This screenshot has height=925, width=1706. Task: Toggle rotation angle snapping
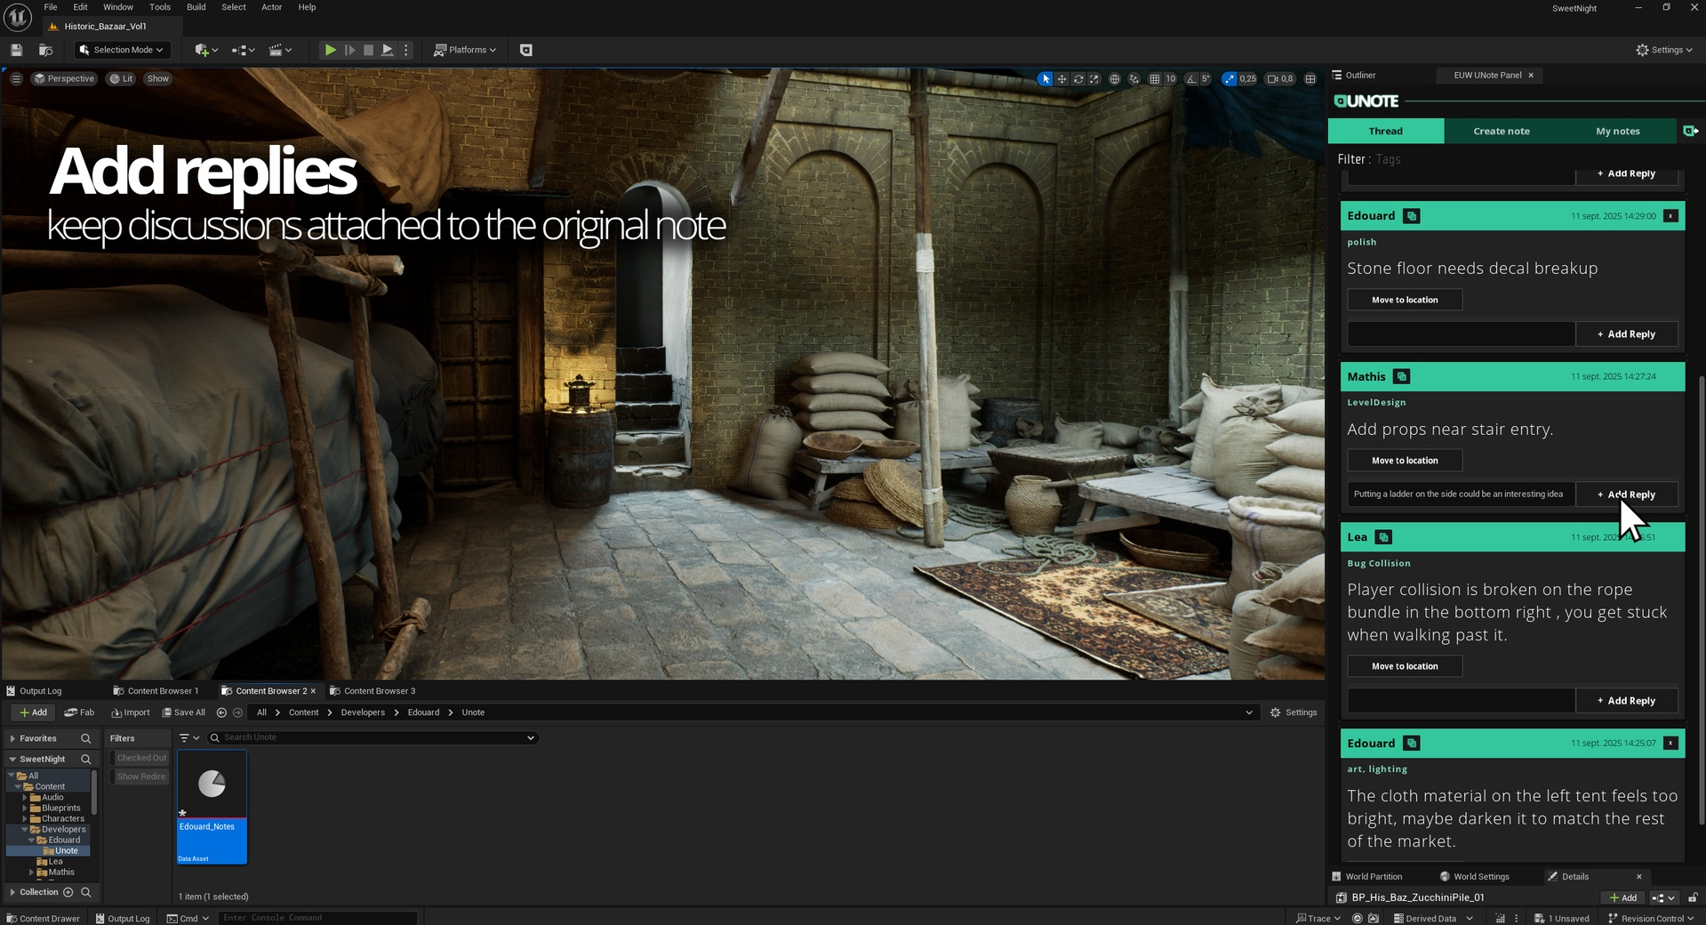pos(1191,79)
